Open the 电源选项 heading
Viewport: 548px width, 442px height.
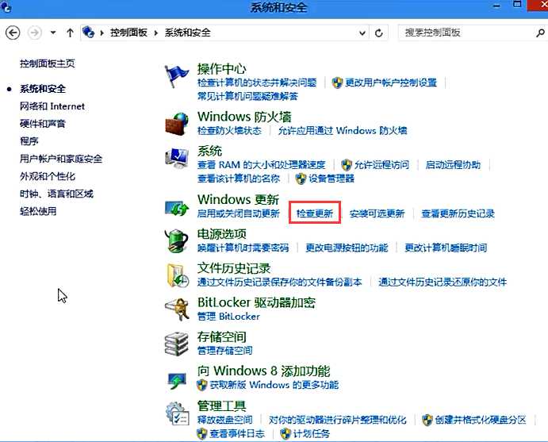[x=221, y=233]
